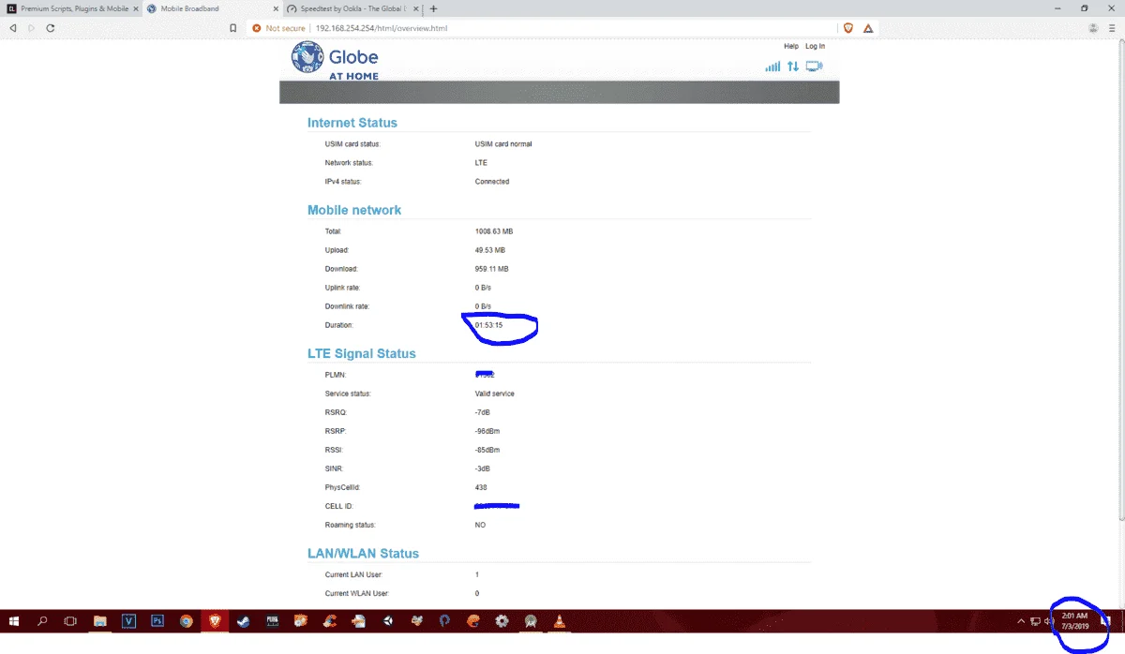Go back to previous page
The image size is (1125, 654).
(13, 28)
